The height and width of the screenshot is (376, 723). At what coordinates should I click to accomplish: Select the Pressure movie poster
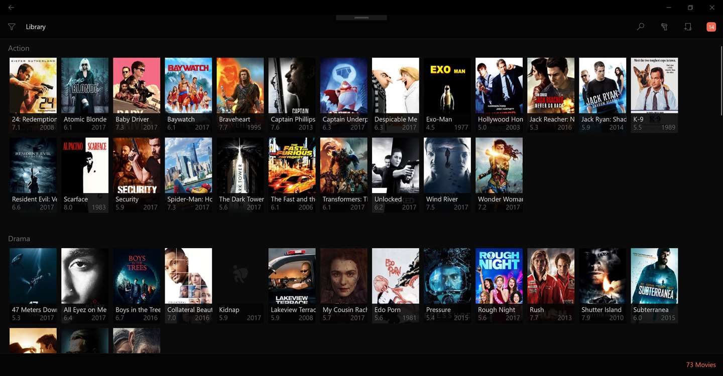click(447, 286)
